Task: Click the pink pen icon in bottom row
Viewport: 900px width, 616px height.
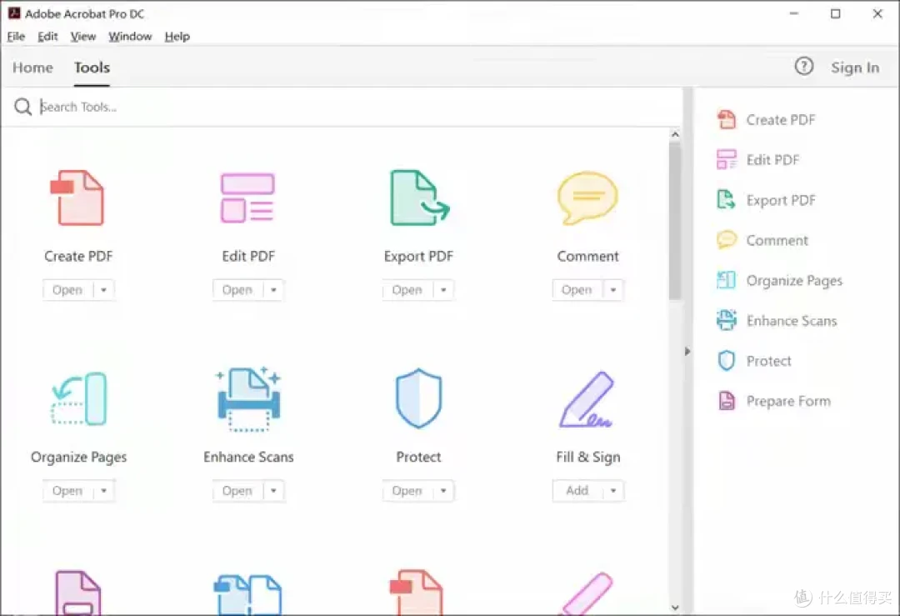Action: (x=587, y=593)
